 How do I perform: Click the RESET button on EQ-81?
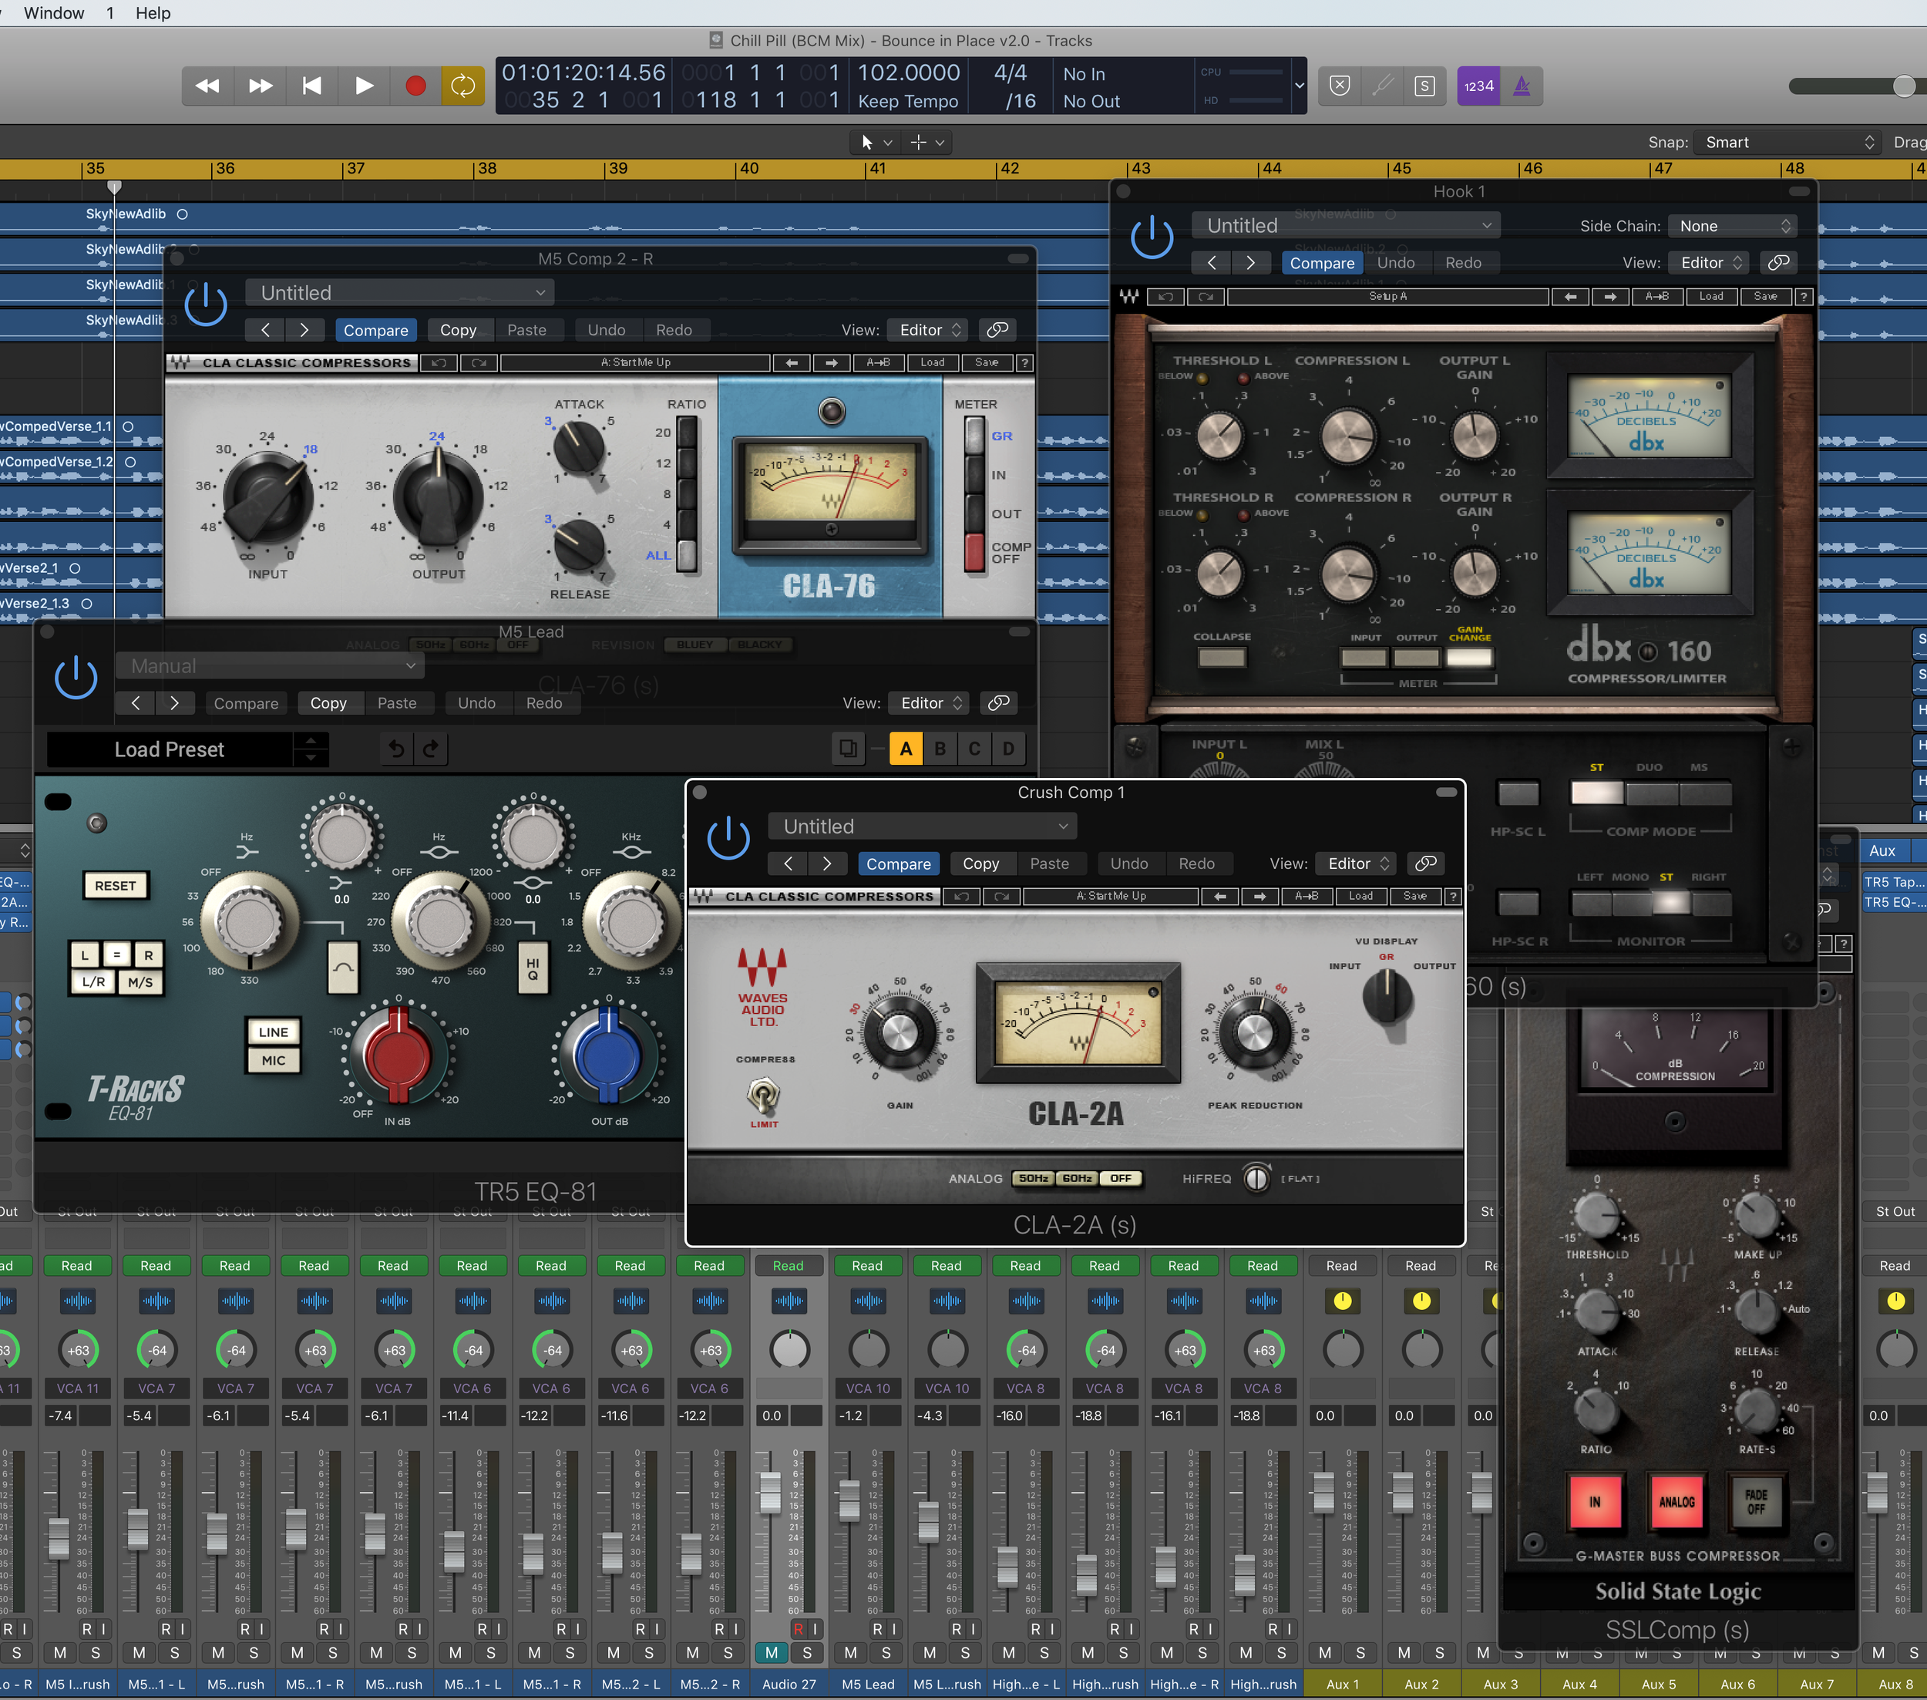click(115, 887)
